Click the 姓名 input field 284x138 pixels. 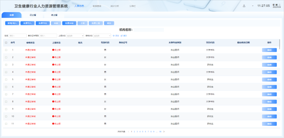[17, 35]
